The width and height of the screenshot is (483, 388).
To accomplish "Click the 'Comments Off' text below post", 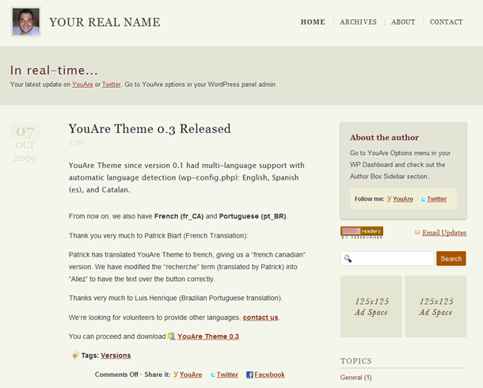I will [116, 375].
